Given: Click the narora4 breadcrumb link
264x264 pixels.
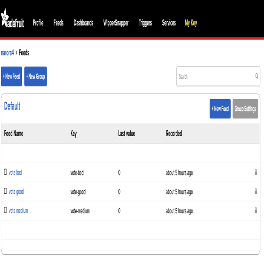Looking at the screenshot, I should coord(7,53).
